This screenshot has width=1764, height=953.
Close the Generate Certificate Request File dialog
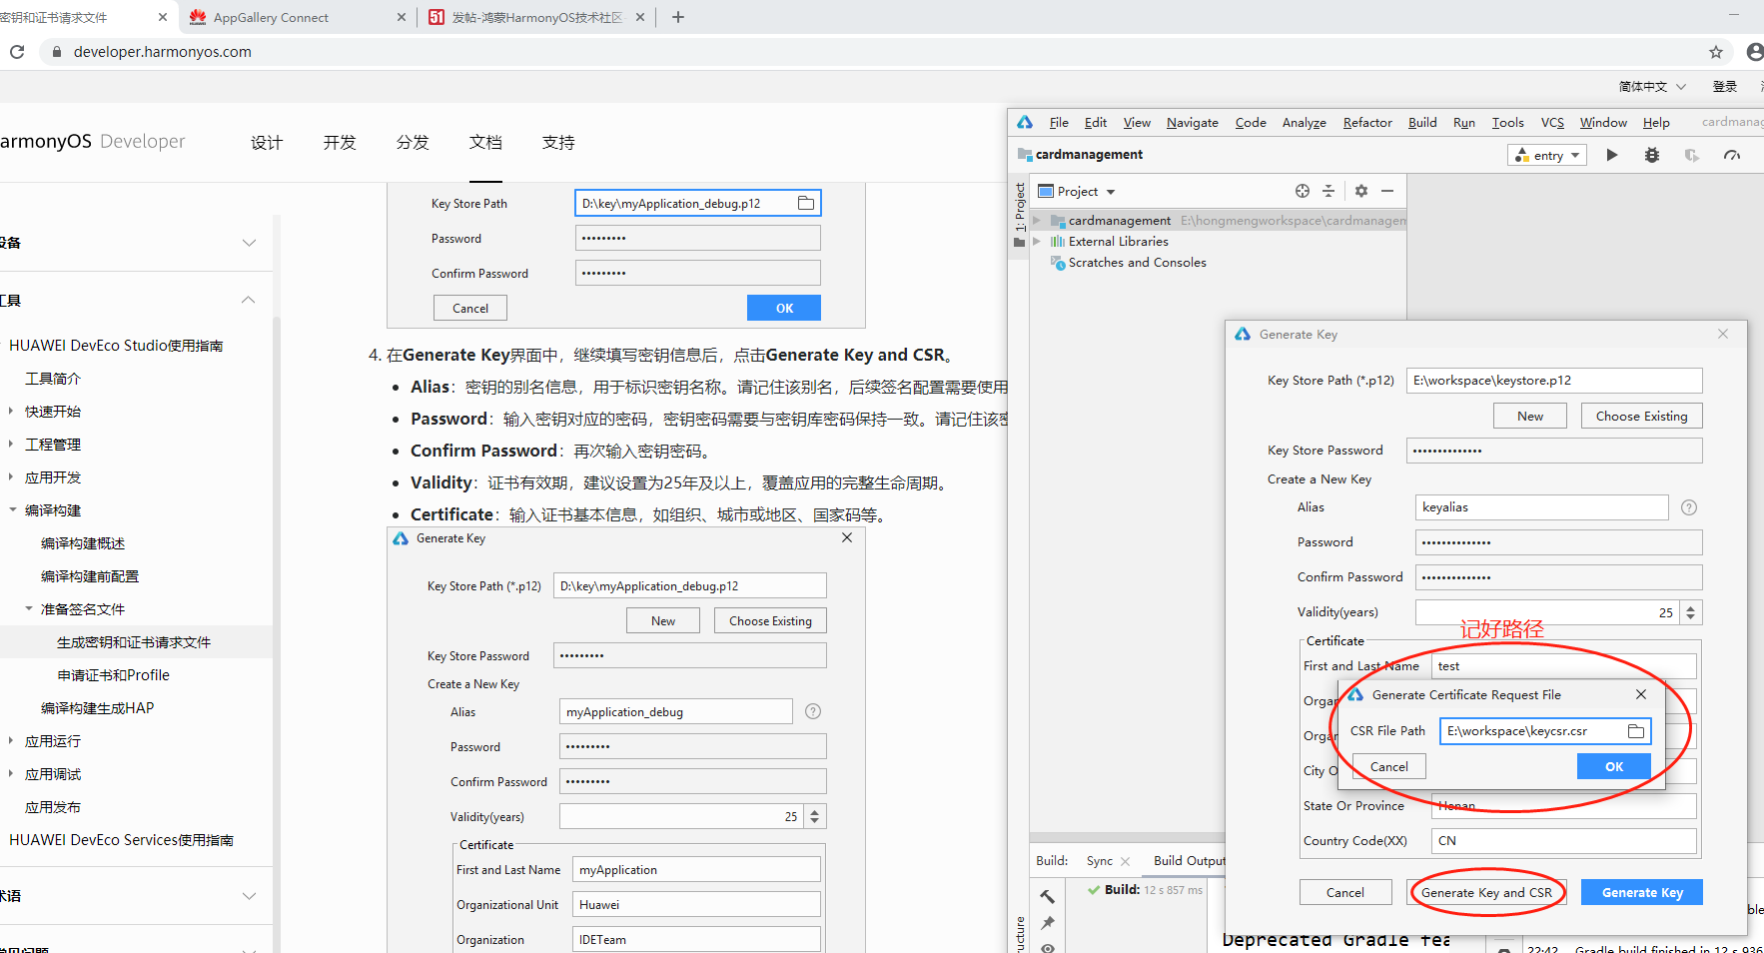coord(1641,694)
